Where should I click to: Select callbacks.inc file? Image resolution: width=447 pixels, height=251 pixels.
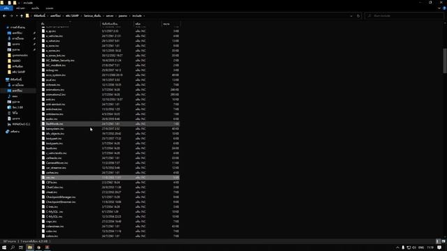point(110,158)
